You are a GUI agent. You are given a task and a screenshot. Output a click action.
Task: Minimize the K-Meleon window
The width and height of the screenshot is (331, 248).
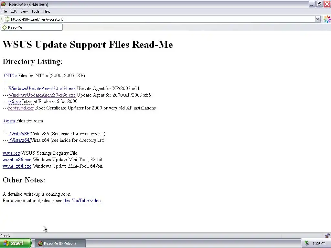click(x=312, y=4)
